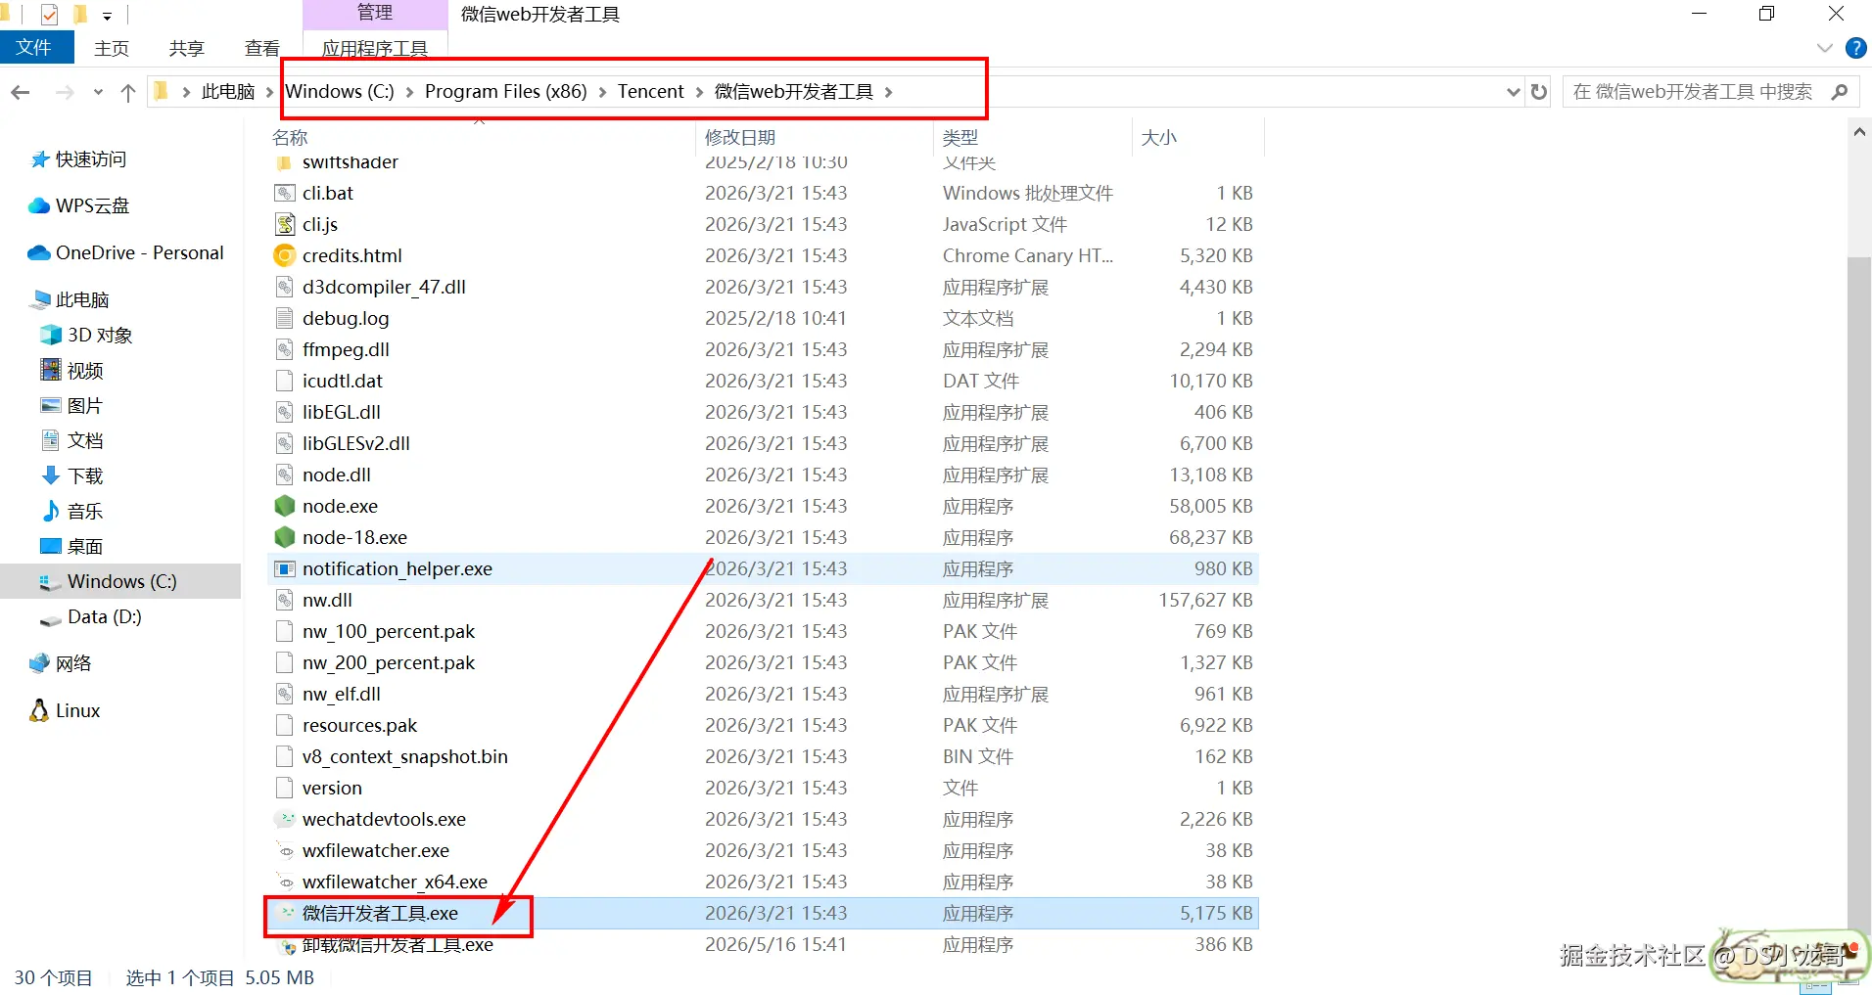Viewport: 1872px width, 995px height.
Task: Sort by 修改日期 column header
Action: pyautogui.click(x=740, y=138)
